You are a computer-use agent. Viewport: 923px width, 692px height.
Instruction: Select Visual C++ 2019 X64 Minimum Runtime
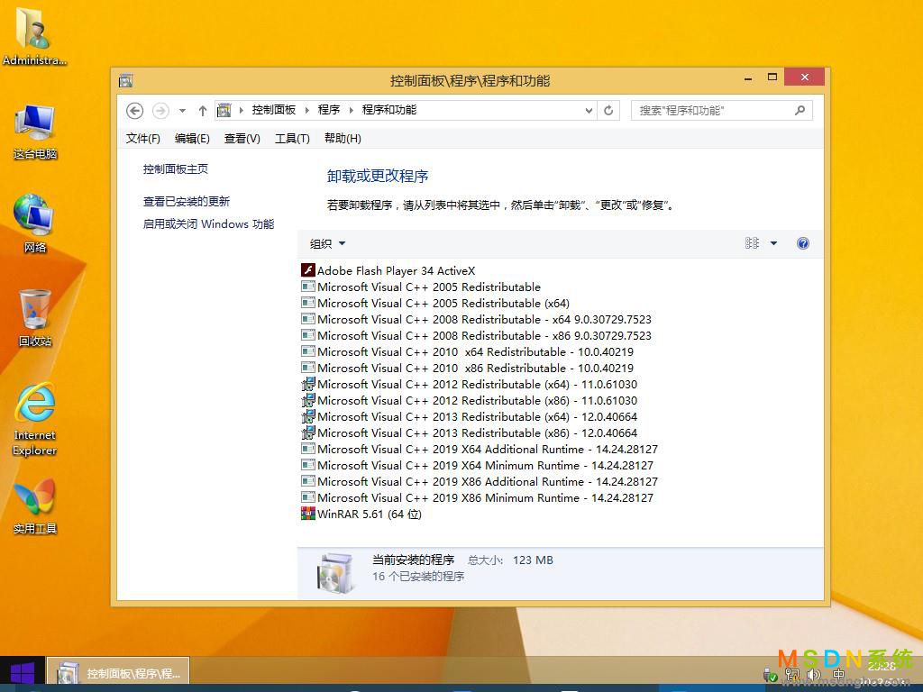[x=478, y=465]
